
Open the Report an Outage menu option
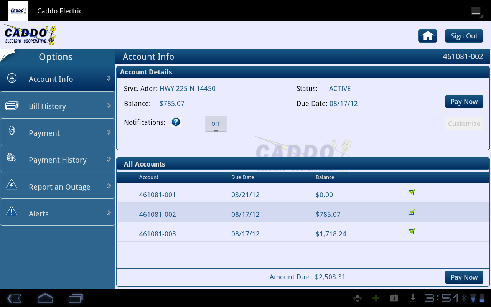click(x=58, y=185)
